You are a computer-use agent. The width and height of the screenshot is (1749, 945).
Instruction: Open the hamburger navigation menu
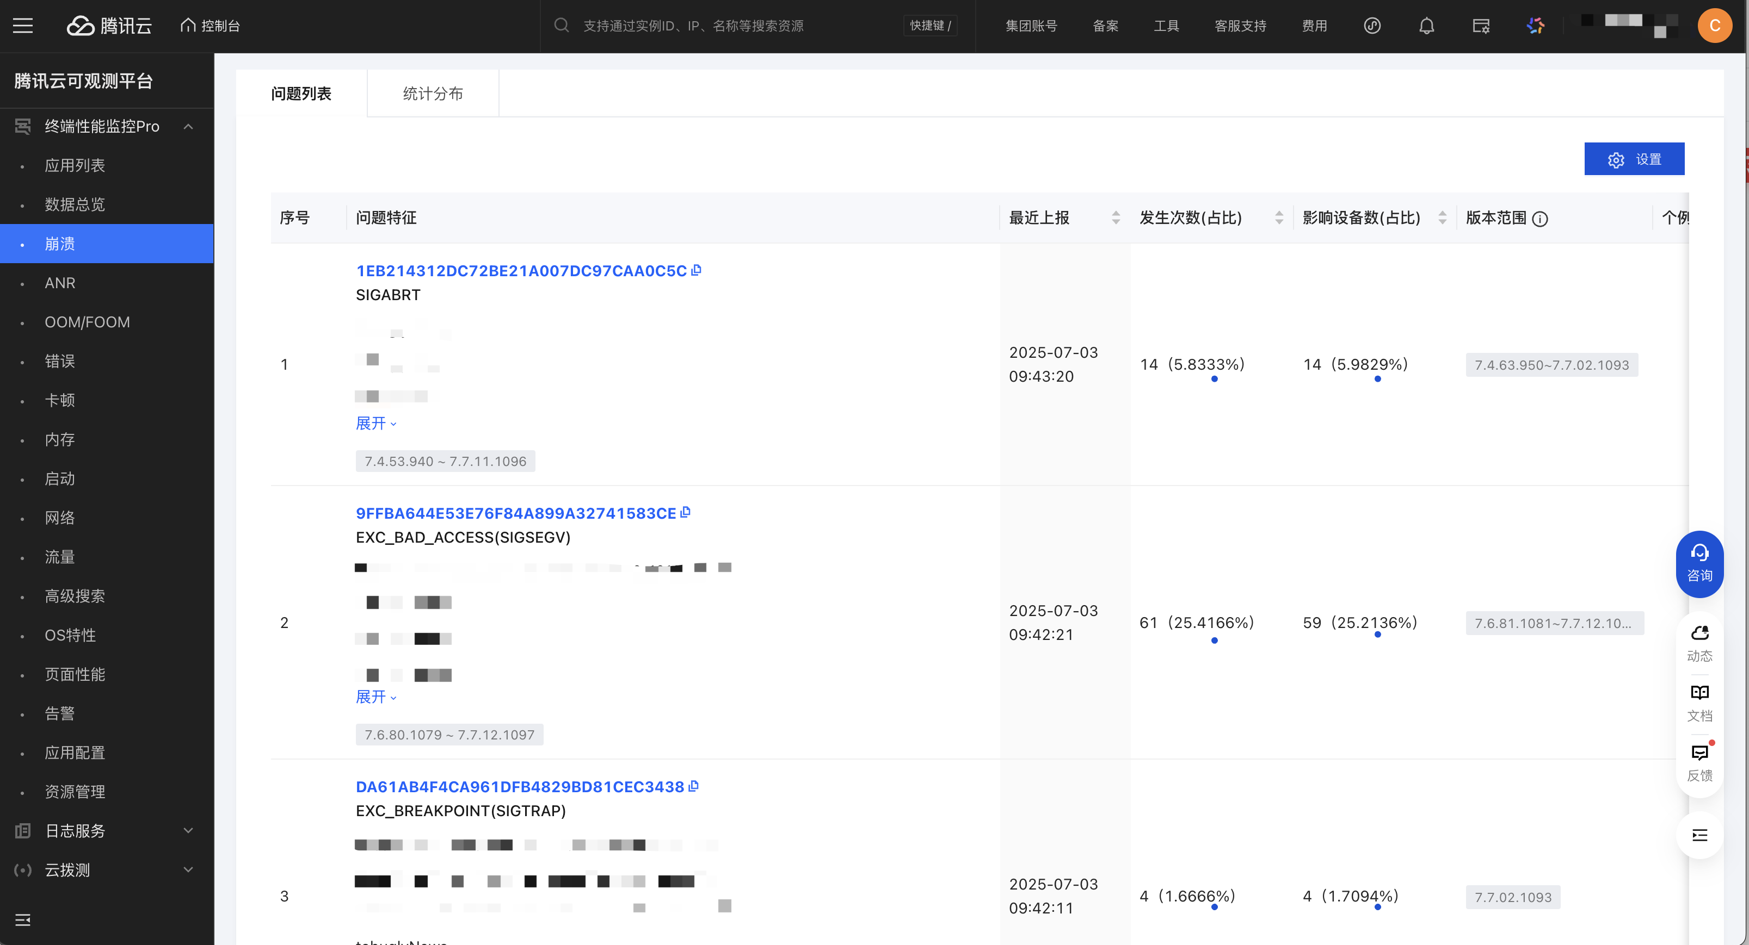coord(23,26)
